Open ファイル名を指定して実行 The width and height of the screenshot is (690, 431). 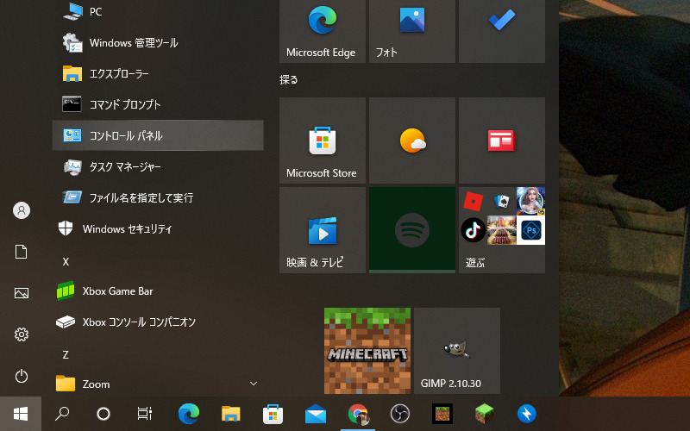click(158, 197)
